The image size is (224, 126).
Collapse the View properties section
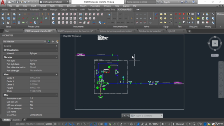coord(56,75)
